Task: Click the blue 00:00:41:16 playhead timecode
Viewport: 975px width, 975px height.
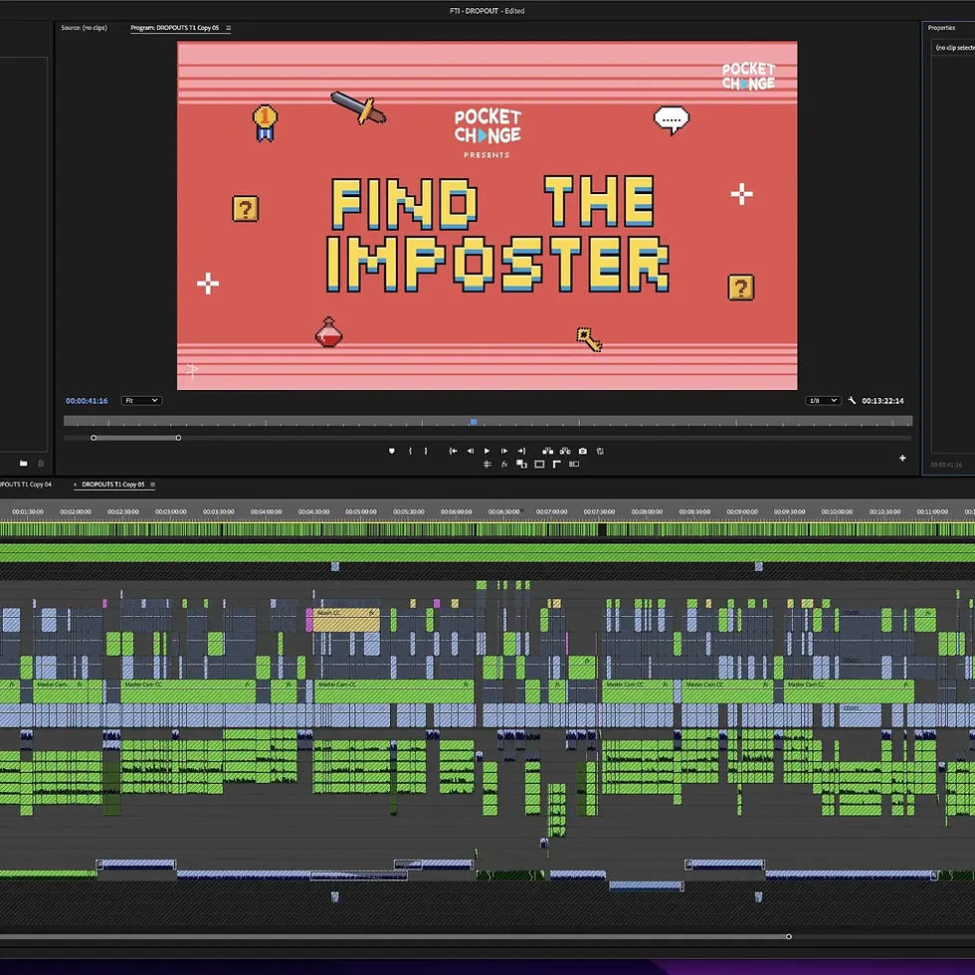Action: tap(87, 400)
